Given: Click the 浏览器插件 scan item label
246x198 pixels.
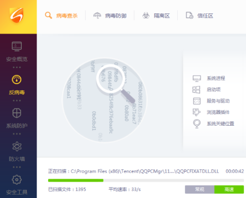Looking at the screenshot, I should coord(218,112).
